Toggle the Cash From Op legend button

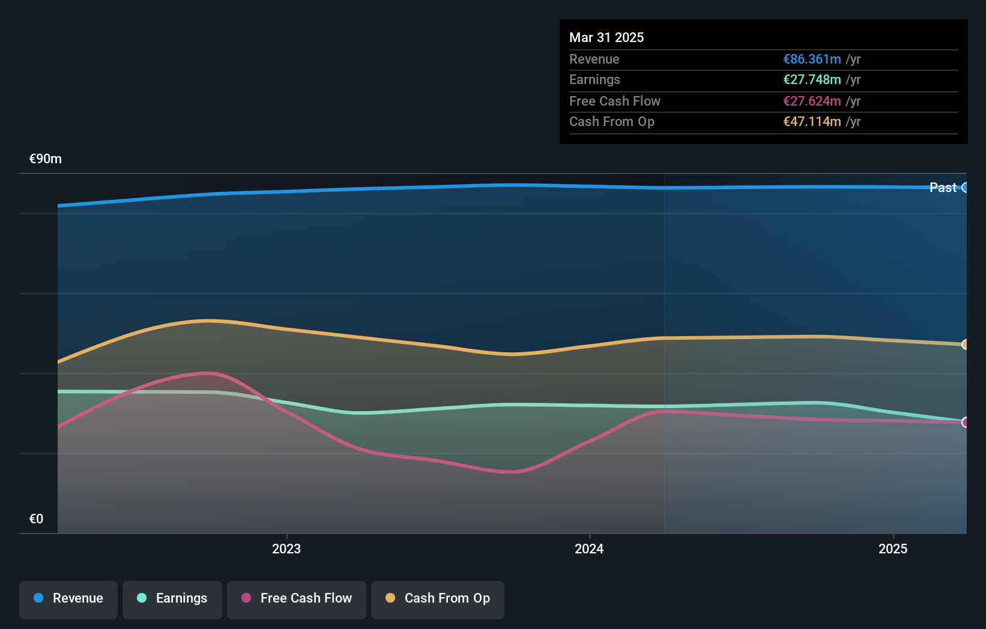(438, 600)
